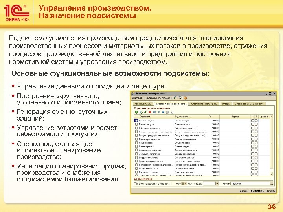Click the Уровень column header
This screenshot has width=283, height=212.
[x=264, y=117]
